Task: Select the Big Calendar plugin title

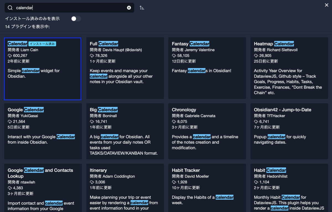Action: point(104,110)
